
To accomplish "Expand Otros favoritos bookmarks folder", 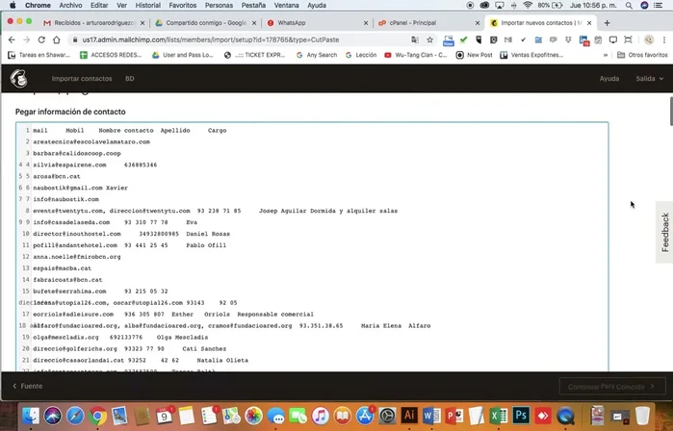I will click(643, 55).
